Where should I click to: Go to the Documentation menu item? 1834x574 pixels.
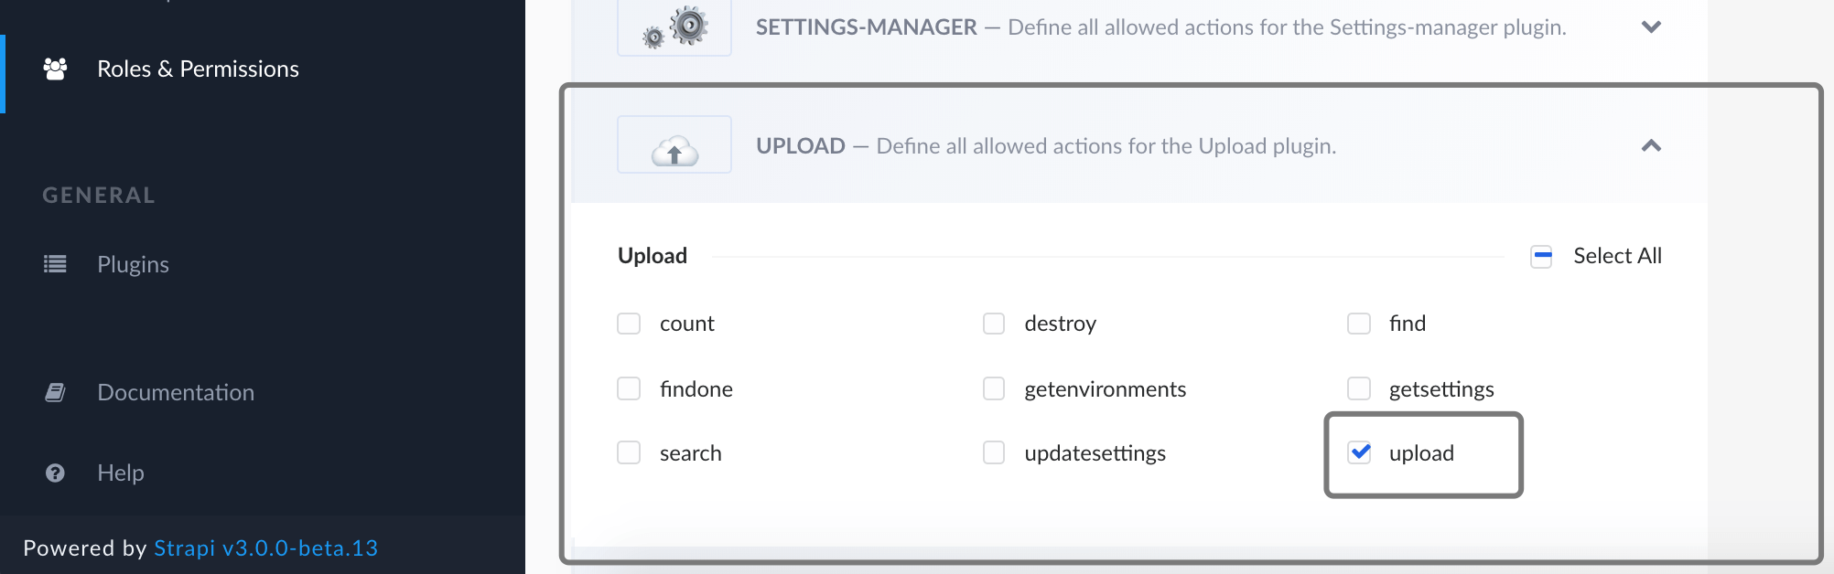tap(176, 392)
